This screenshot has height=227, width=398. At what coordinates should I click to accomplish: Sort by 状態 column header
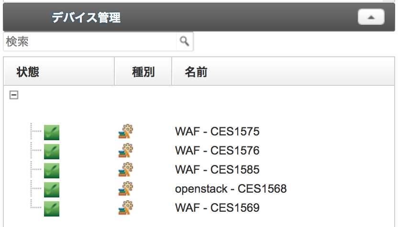(x=59, y=72)
